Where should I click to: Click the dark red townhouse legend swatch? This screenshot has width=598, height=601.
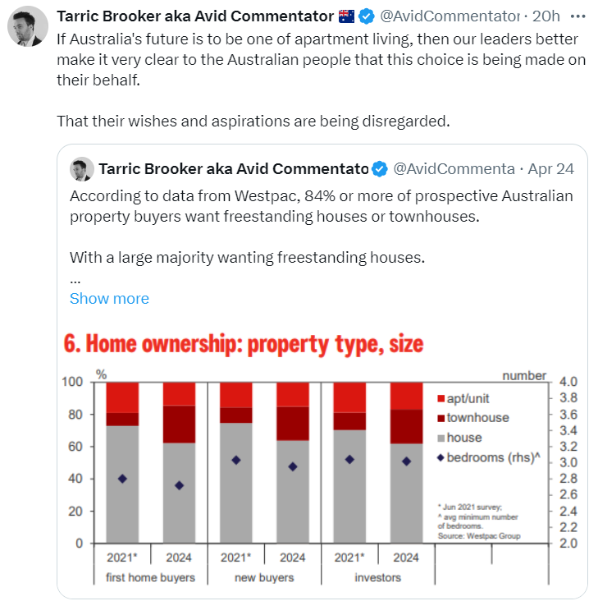tap(441, 418)
